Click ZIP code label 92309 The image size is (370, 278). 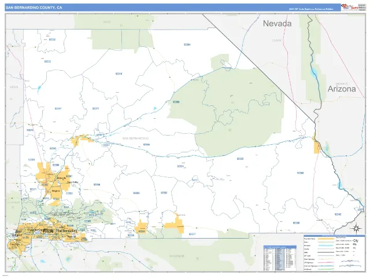[x=176, y=102]
